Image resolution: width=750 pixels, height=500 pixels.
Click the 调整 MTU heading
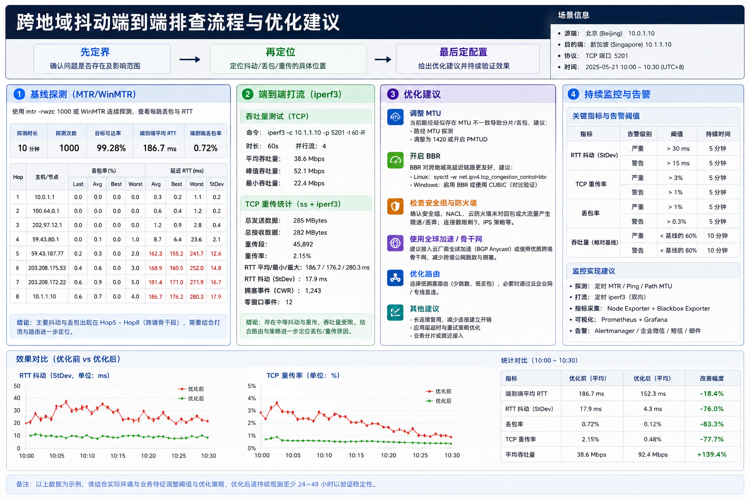(425, 113)
